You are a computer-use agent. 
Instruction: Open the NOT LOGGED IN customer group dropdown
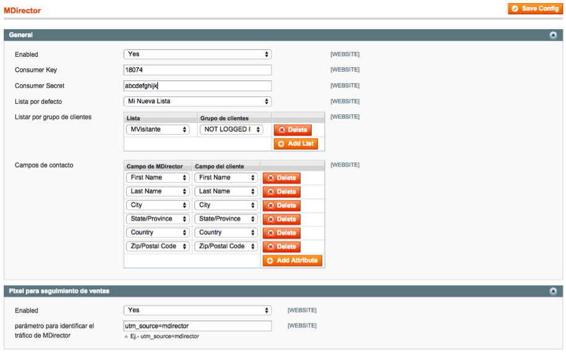click(231, 129)
